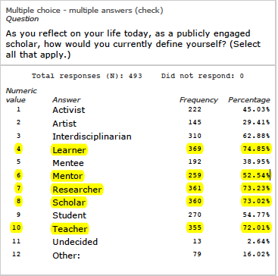Click the highlighted Mentor answer

point(67,176)
